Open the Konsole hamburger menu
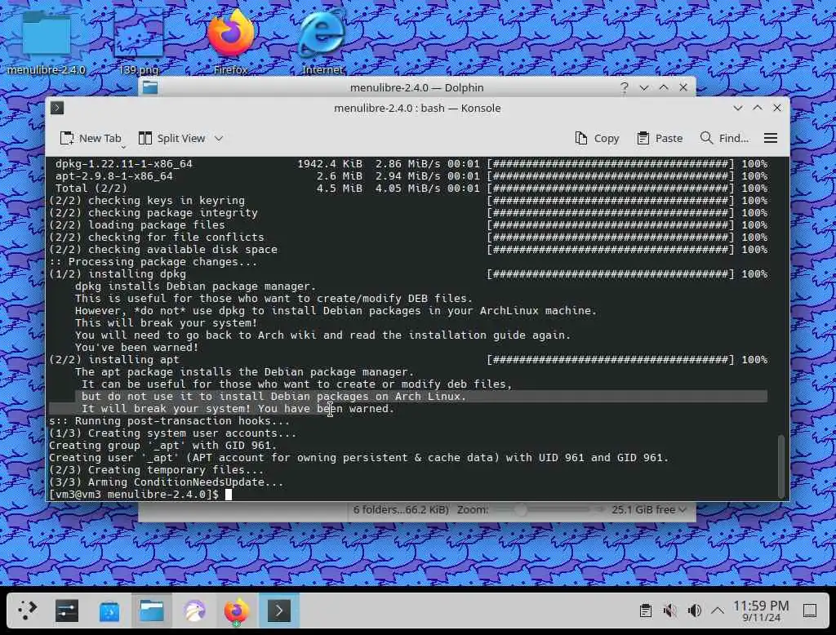Screen dimensions: 836x635 (771, 138)
